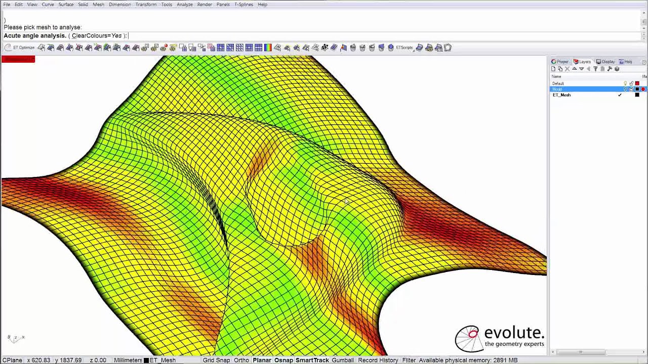Open the Curve menu
This screenshot has height=364, width=648.
48,5
